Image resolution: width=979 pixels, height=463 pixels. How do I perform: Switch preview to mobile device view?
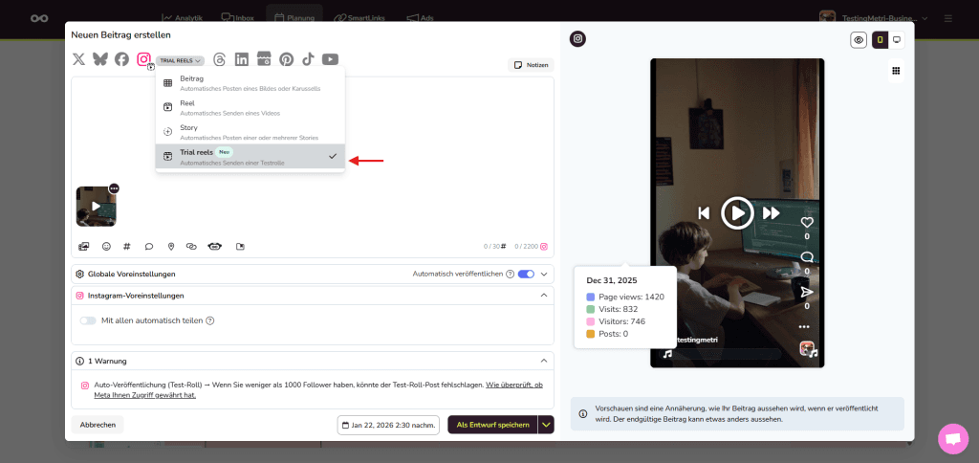881,40
